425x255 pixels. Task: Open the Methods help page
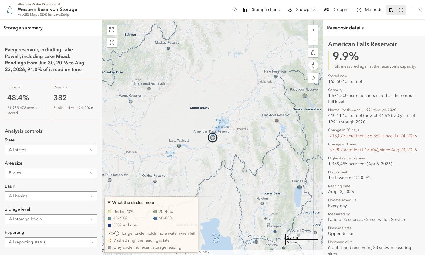[x=369, y=10]
